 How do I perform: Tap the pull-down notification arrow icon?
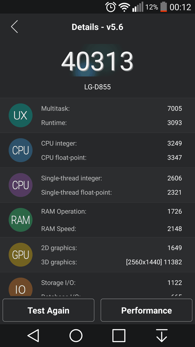tap(161, 335)
